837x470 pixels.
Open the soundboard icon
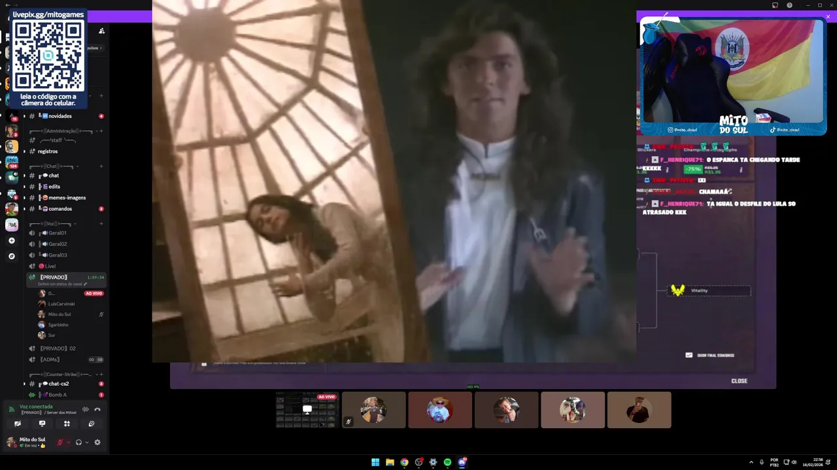pyautogui.click(x=92, y=424)
